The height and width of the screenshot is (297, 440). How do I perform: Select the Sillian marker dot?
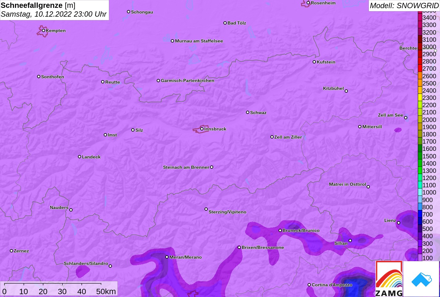(350, 241)
